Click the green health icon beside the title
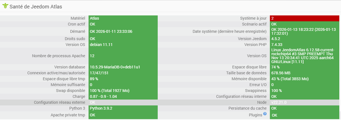The height and width of the screenshot is (120, 341). pos(5,6)
